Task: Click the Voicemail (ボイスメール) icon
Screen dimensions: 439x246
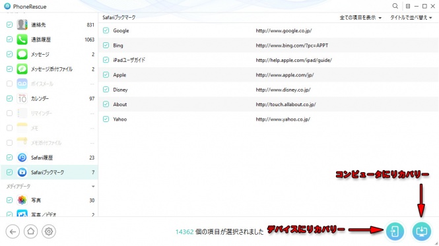Action: point(22,84)
